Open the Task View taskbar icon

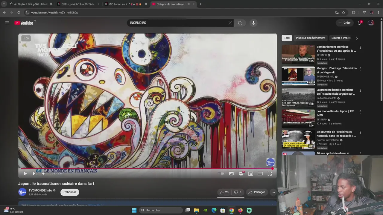(x=188, y=210)
